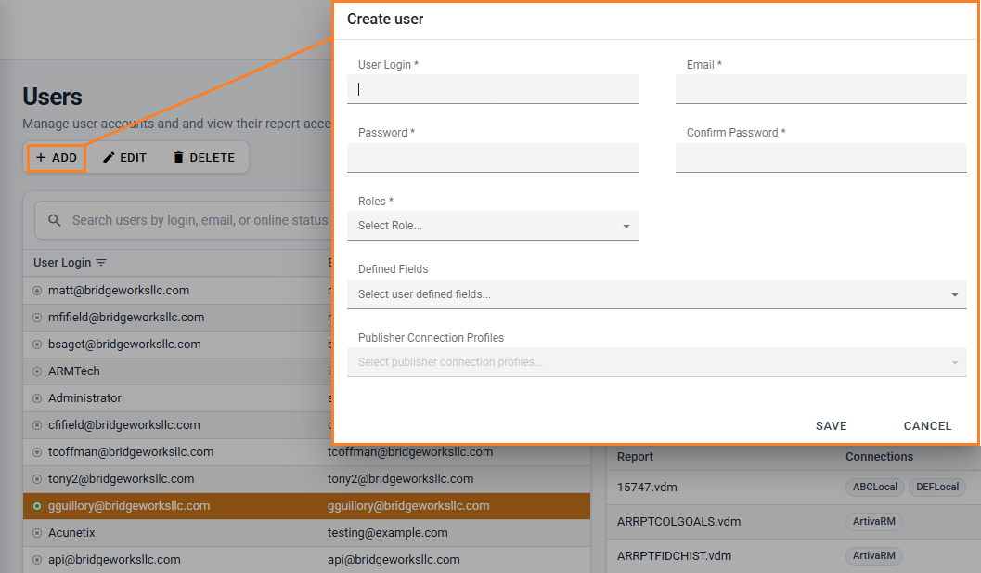Click email cell gguillory@bridgeworksllc.com

[x=408, y=506]
